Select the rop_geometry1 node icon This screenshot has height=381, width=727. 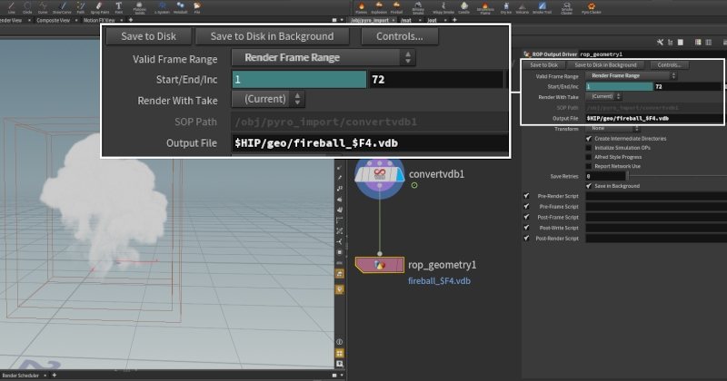pos(379,265)
